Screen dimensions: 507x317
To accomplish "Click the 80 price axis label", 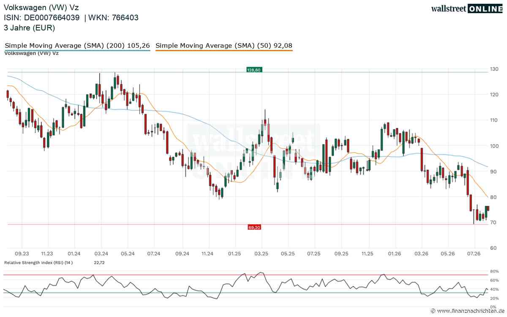I will point(493,197).
